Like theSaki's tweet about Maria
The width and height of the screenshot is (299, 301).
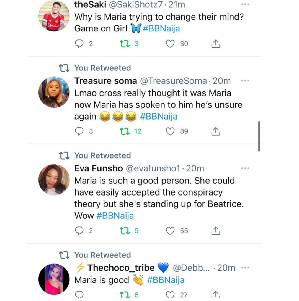(x=170, y=44)
